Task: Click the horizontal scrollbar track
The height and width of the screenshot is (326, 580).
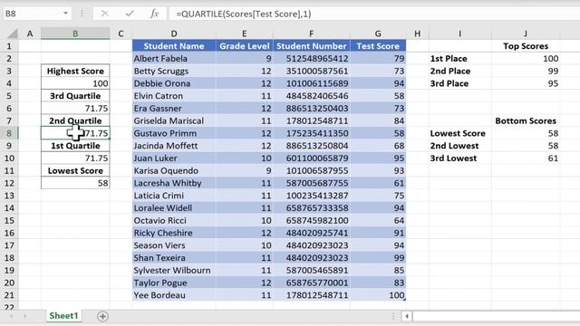Action: [496, 316]
